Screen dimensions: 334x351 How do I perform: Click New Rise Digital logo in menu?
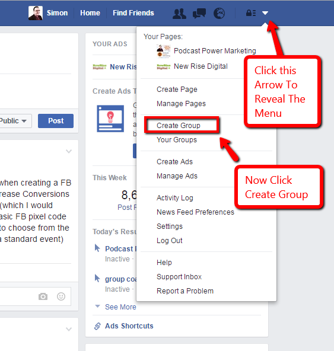pyautogui.click(x=163, y=66)
